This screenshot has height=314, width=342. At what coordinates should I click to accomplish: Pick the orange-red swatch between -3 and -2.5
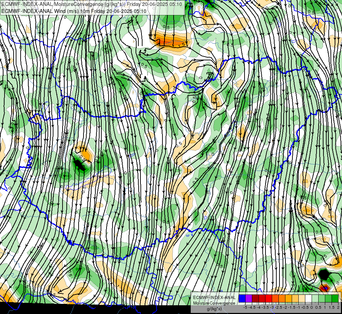click(x=275, y=299)
